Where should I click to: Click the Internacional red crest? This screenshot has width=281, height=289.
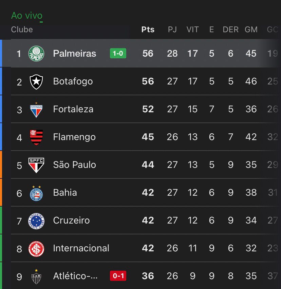(36, 249)
